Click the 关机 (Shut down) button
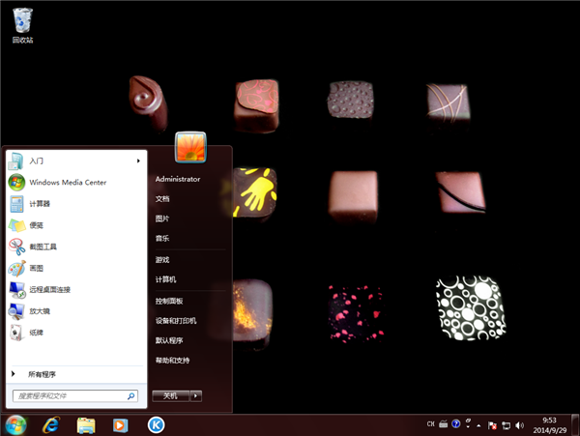Screen dimensions: 580x436 [170, 395]
